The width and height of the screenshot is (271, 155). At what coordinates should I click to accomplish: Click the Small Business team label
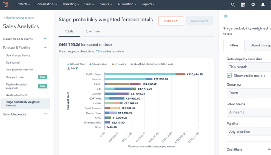tap(93, 108)
